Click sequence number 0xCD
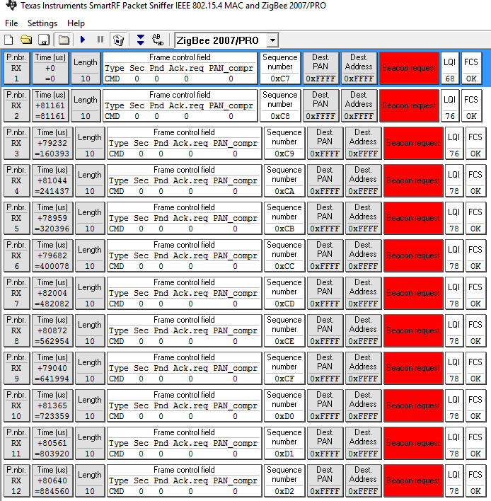The height and width of the screenshot is (501, 491). click(x=284, y=304)
